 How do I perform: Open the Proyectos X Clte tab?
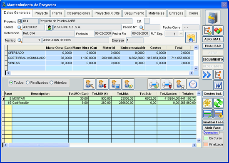tap(107, 13)
